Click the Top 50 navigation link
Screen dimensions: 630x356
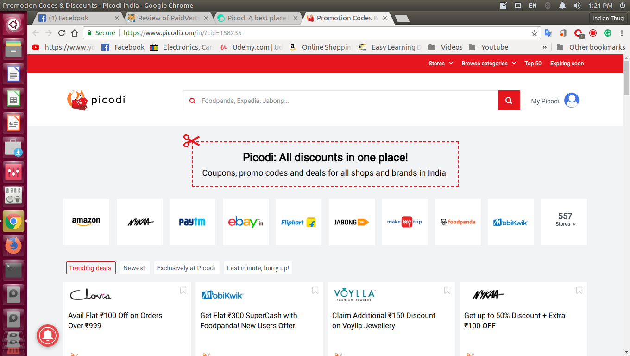[533, 64]
